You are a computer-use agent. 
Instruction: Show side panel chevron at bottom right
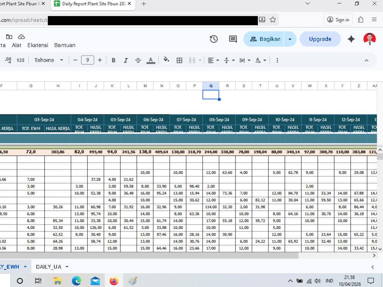[x=373, y=267]
